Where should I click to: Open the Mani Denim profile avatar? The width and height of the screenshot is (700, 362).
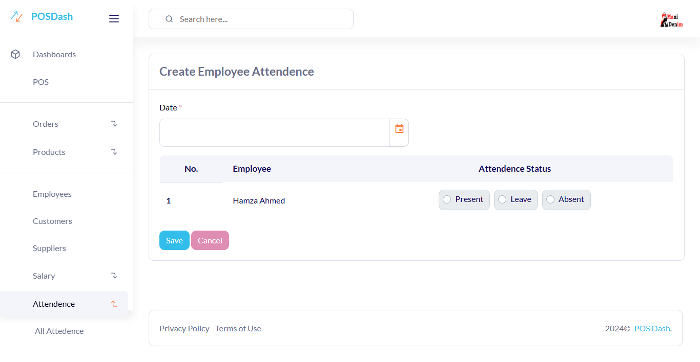pos(672,19)
